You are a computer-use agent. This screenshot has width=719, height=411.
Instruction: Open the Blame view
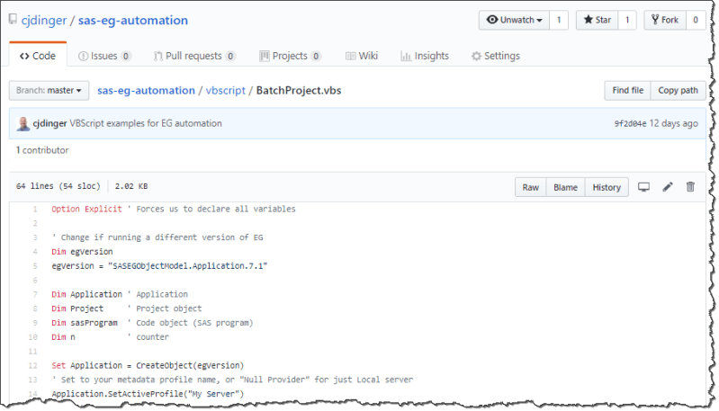[x=565, y=187]
